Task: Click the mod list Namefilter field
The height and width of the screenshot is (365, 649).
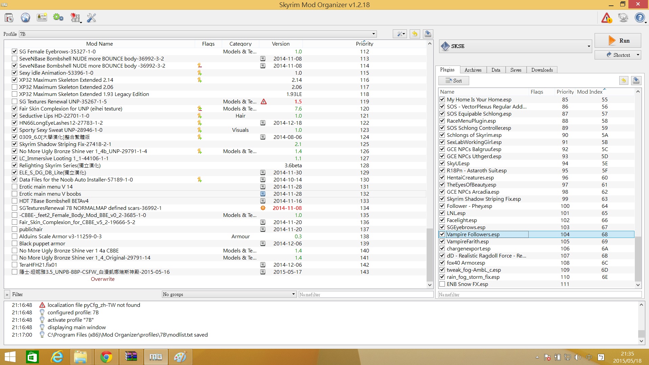Action: pyautogui.click(x=366, y=294)
